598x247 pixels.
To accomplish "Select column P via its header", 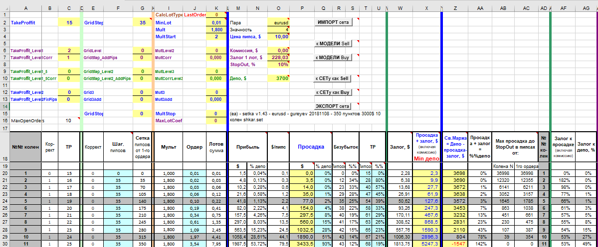I will 303,8.
